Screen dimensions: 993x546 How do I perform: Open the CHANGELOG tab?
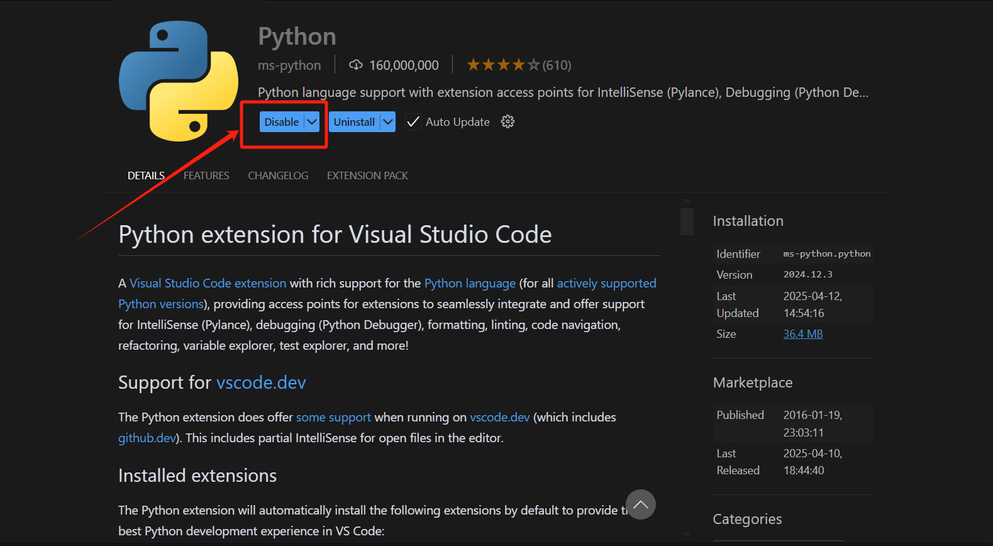(x=278, y=175)
